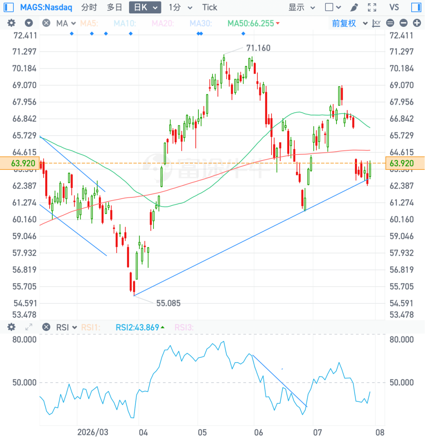This screenshot has width=425, height=439.
Task: Click the 72.411 left axis value
Action: [25, 35]
